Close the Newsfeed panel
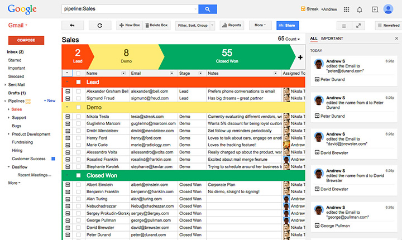Image resolution: width=402 pixels, height=240 pixels. point(397,39)
